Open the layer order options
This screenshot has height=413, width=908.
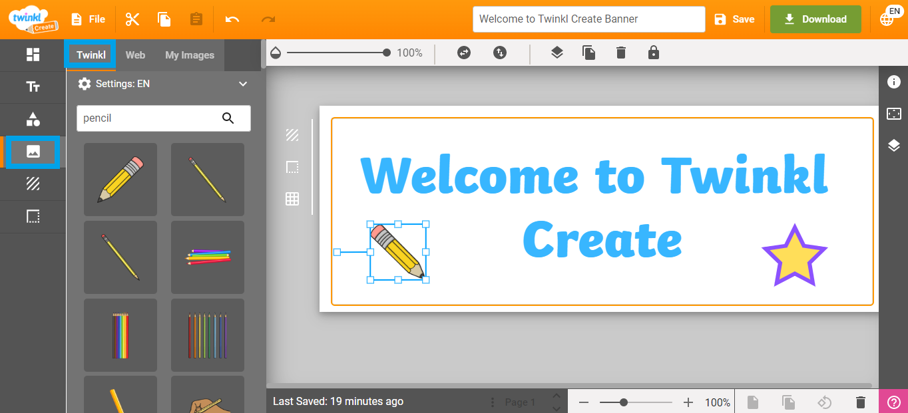point(557,53)
